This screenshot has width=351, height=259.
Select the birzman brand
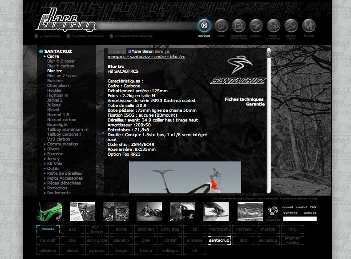coord(145,229)
